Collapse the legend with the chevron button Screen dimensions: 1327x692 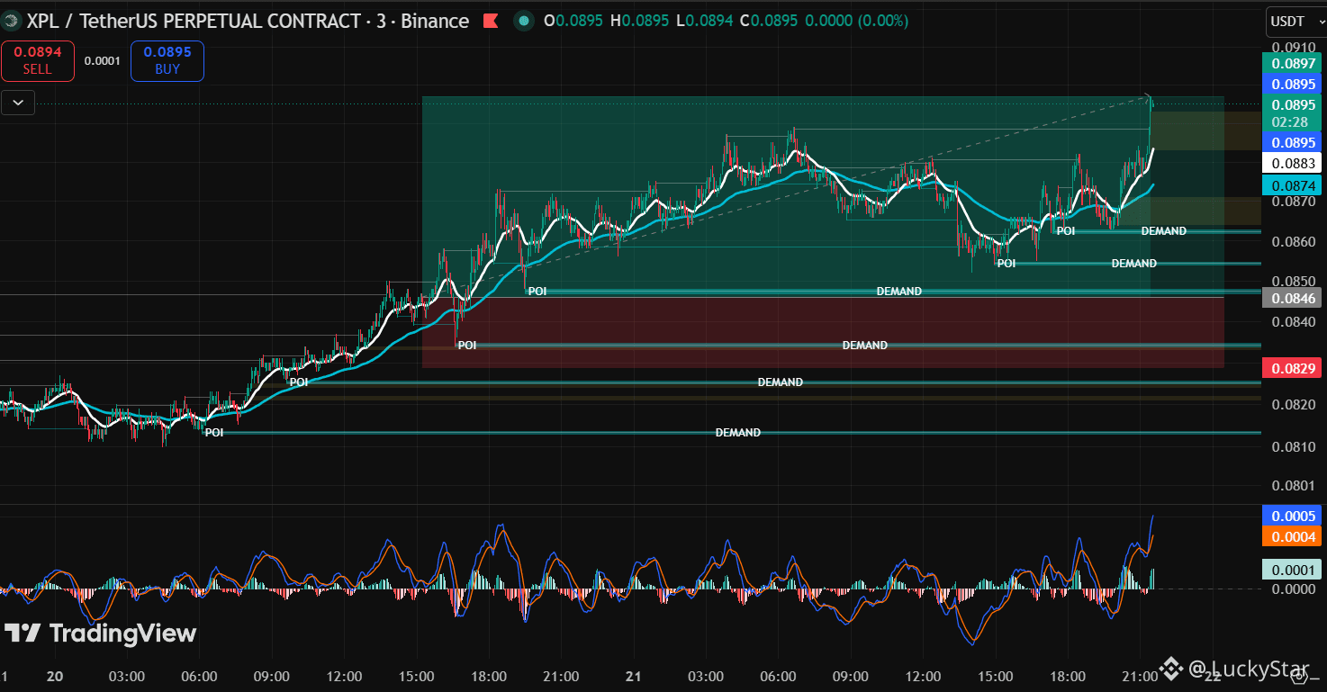(x=18, y=103)
